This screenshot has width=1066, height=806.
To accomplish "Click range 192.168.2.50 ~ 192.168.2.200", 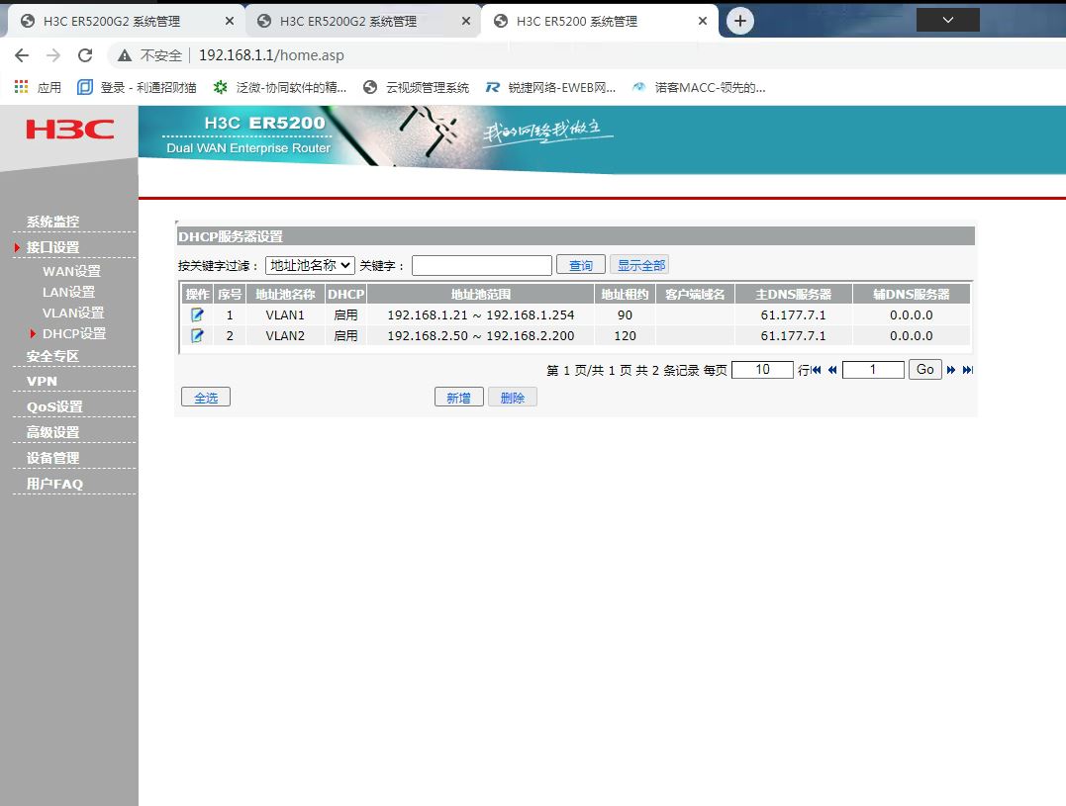I will (x=481, y=335).
